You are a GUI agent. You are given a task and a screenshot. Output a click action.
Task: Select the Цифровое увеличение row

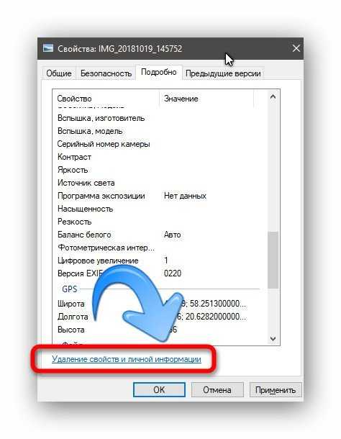pos(160,261)
